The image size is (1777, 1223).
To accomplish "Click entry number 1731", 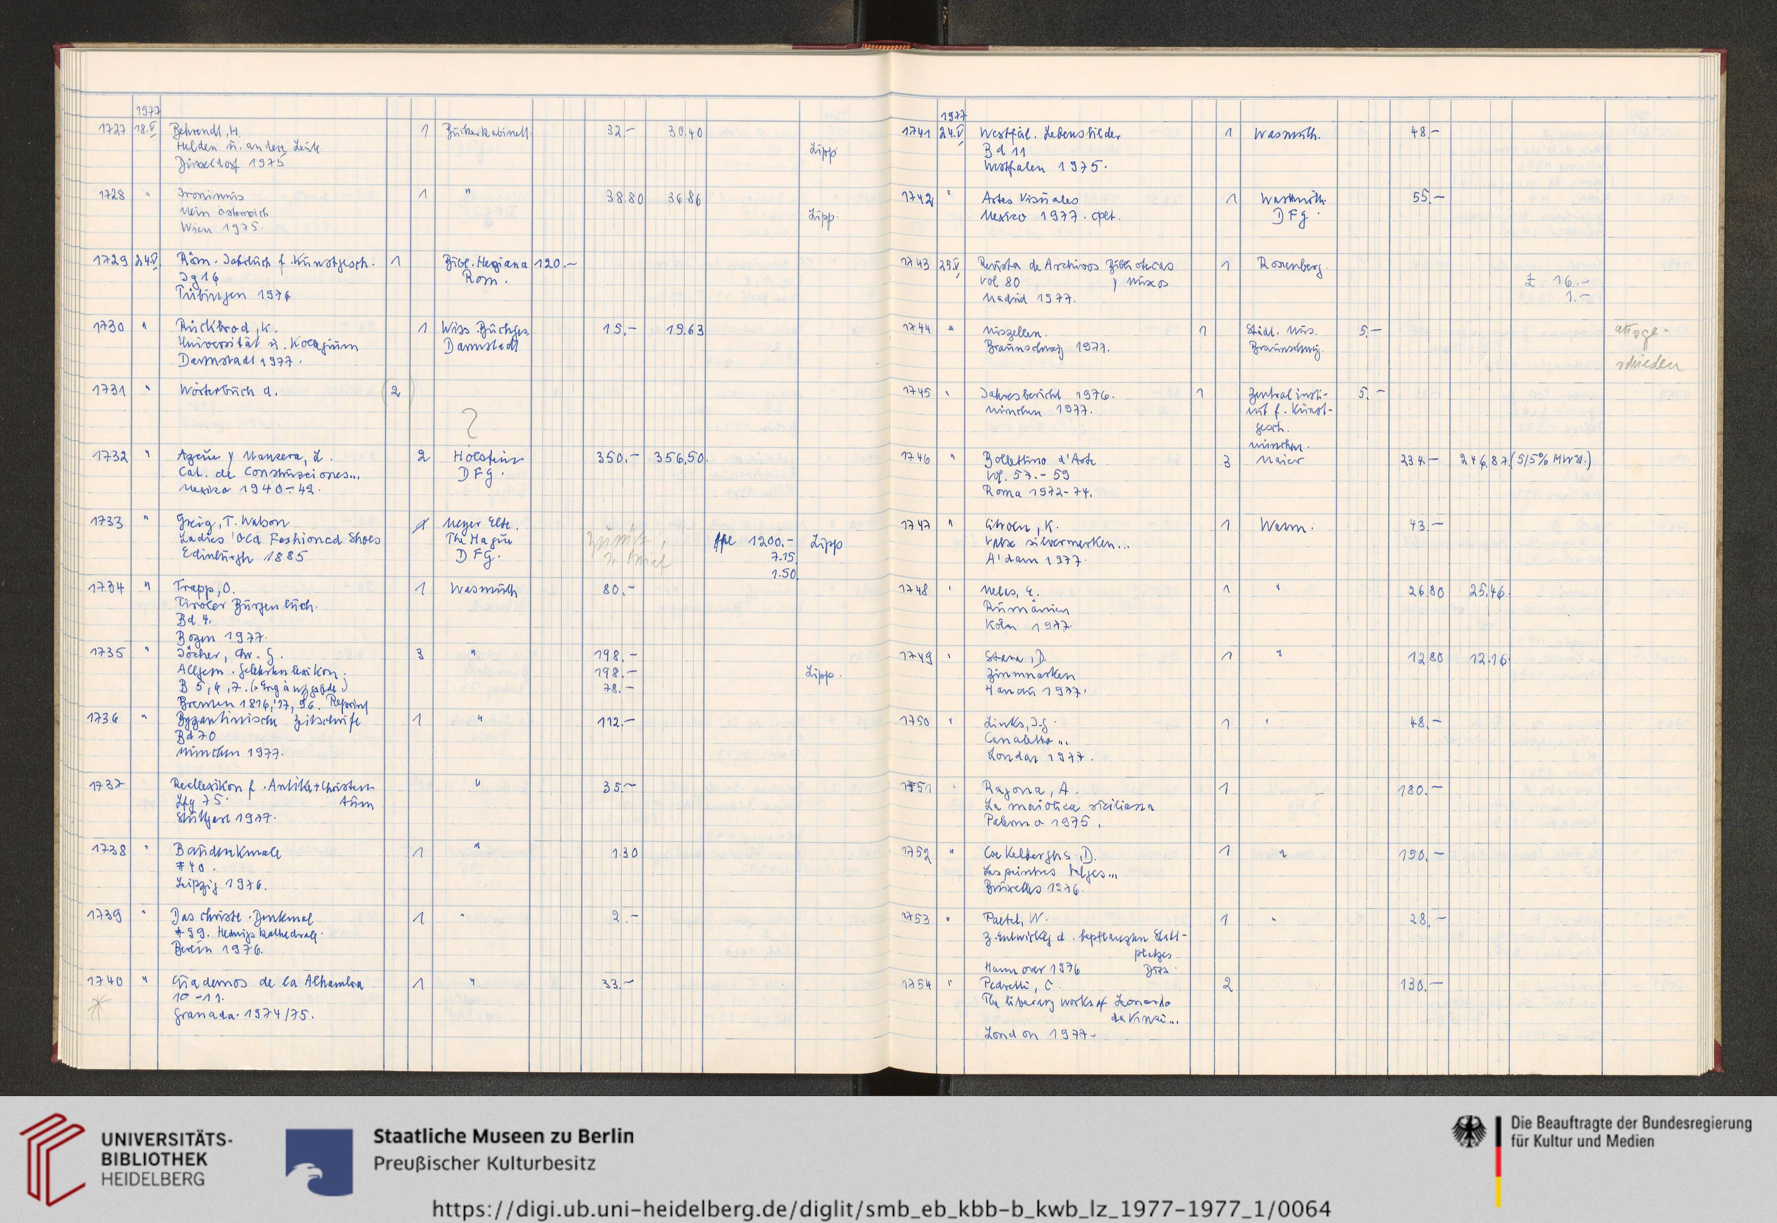I will click(110, 390).
